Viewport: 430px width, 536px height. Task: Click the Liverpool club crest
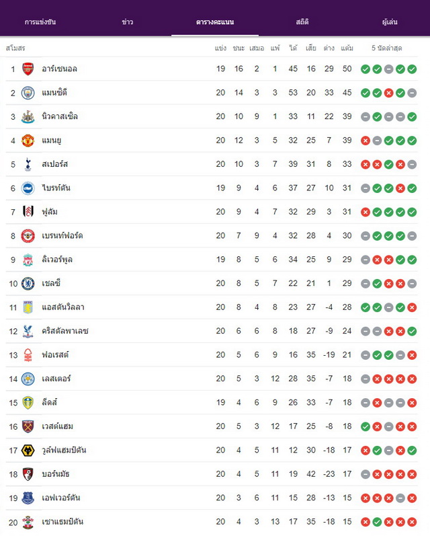pyautogui.click(x=28, y=260)
